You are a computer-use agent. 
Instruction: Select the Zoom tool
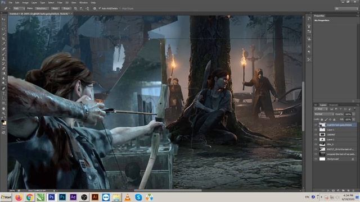pyautogui.click(x=3, y=113)
